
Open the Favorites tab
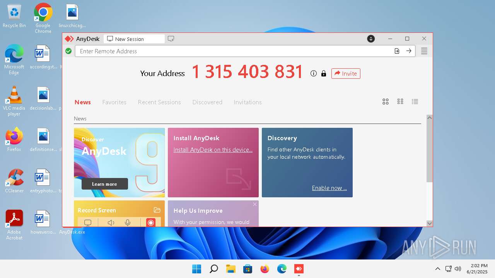(x=114, y=102)
